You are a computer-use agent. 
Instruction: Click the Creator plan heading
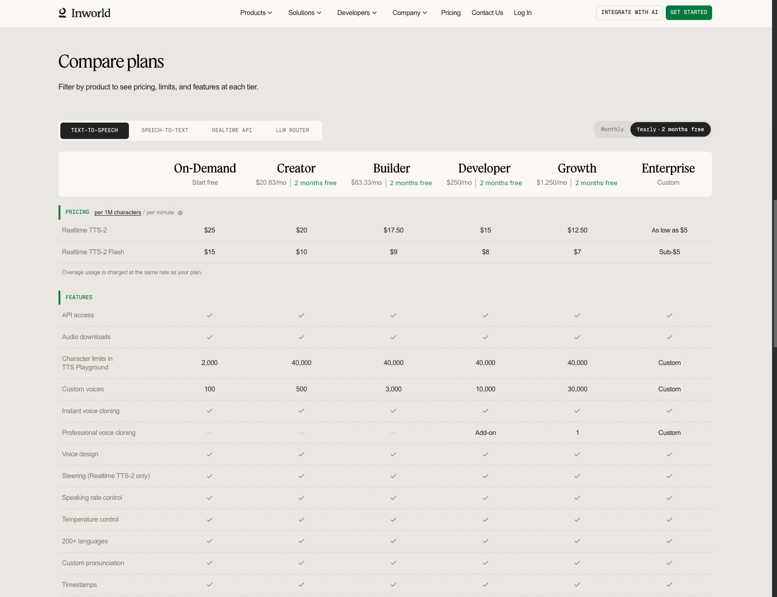click(x=296, y=168)
